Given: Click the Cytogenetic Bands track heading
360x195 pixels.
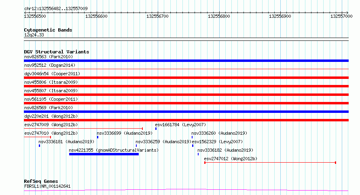Looking at the screenshot, I should [48, 30].
